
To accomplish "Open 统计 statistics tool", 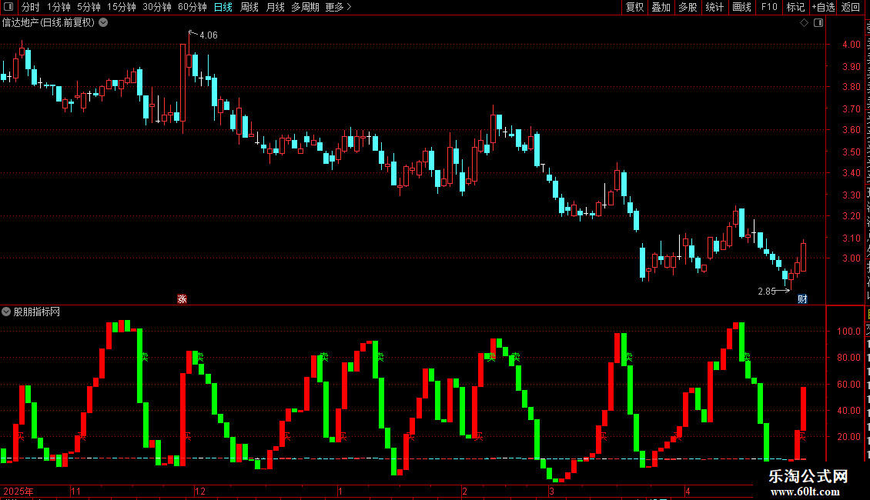I will pyautogui.click(x=714, y=7).
